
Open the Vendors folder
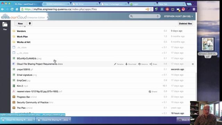point(21,31)
